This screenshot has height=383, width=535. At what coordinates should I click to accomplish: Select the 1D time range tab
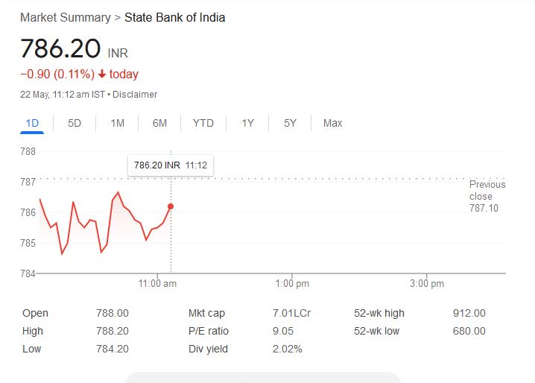tap(32, 123)
